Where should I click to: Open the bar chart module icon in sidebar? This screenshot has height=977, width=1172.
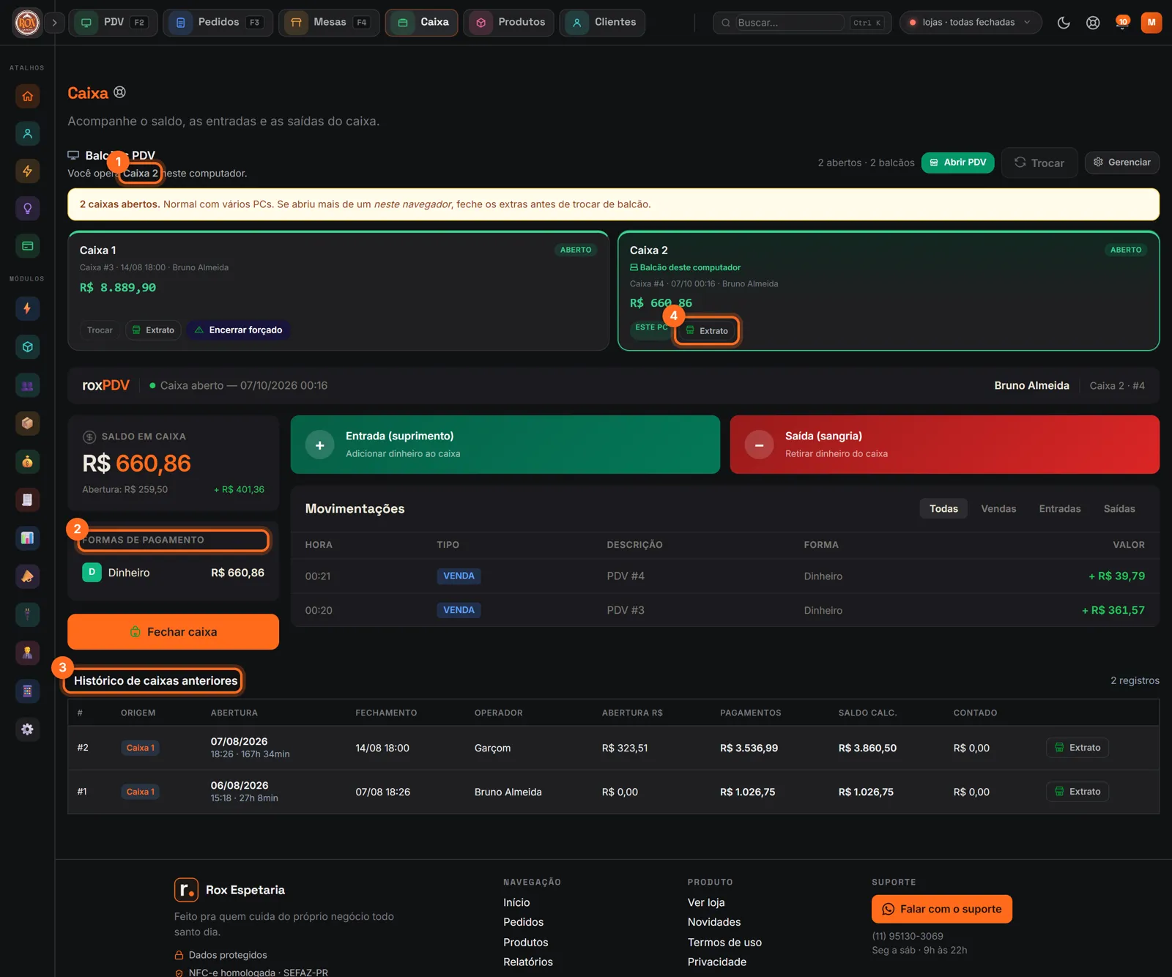click(x=27, y=538)
